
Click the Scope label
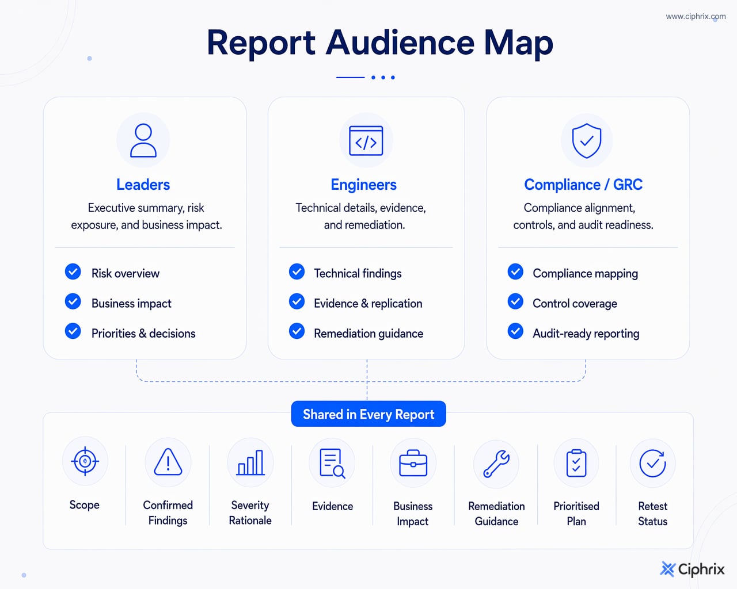85,505
